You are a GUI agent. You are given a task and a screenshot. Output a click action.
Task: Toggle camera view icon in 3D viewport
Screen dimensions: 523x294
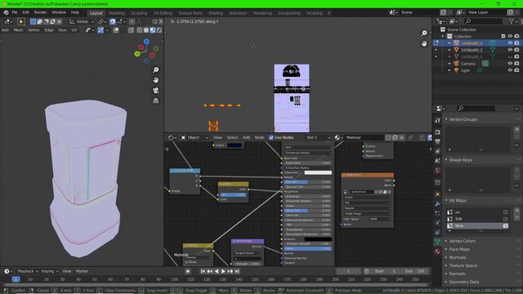pos(156,91)
